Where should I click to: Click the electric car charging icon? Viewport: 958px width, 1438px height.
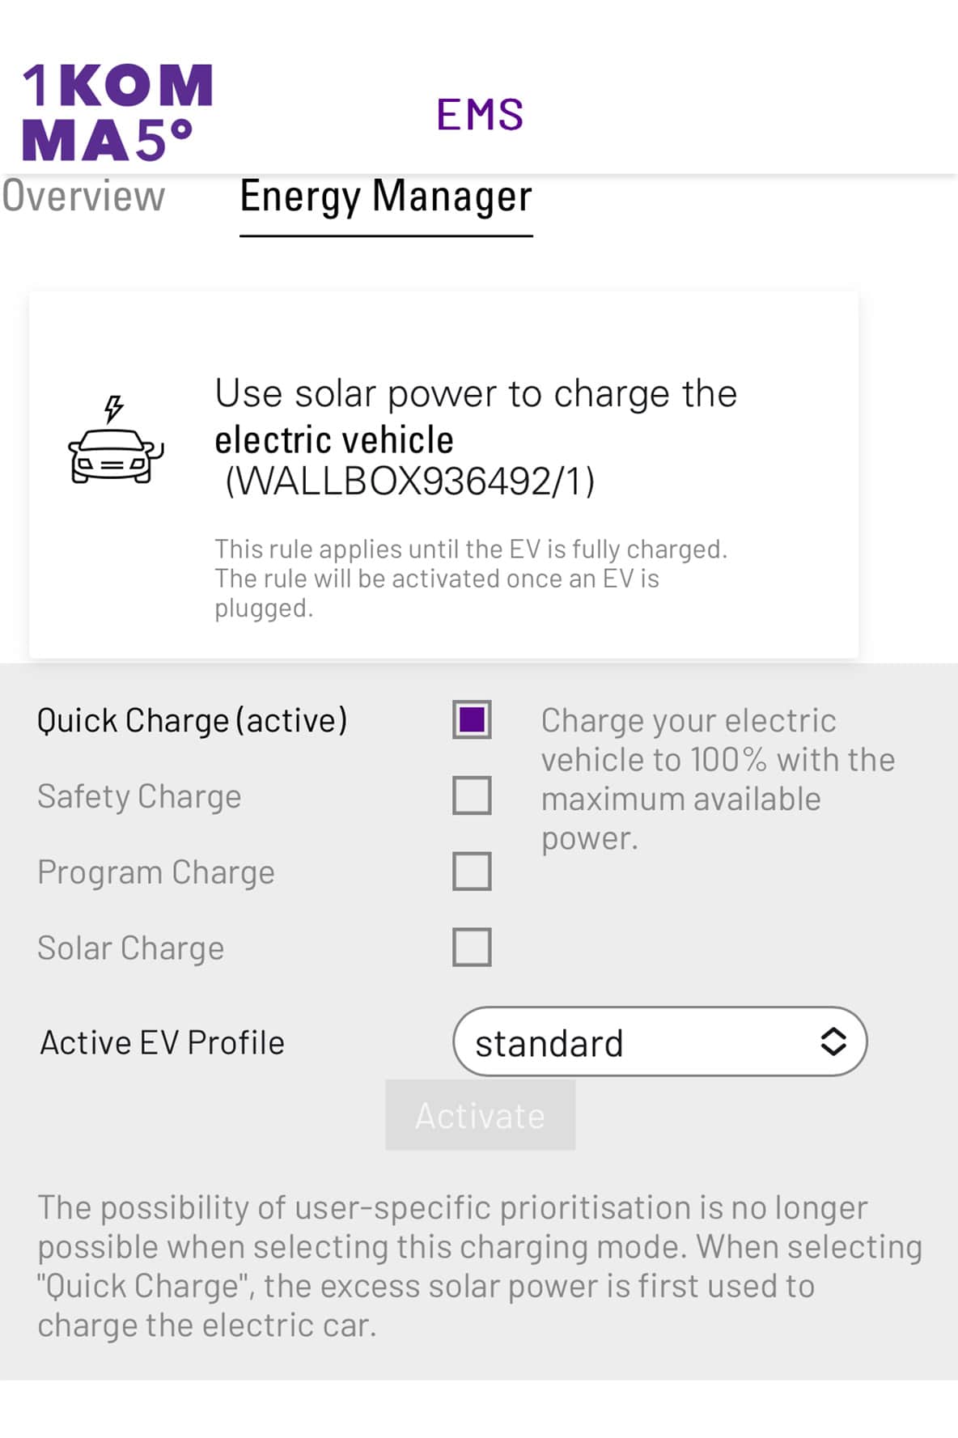click(x=116, y=441)
